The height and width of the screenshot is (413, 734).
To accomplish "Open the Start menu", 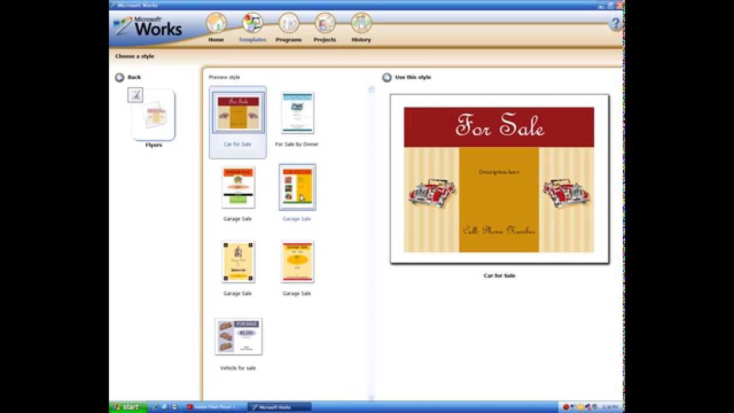I will [127, 406].
